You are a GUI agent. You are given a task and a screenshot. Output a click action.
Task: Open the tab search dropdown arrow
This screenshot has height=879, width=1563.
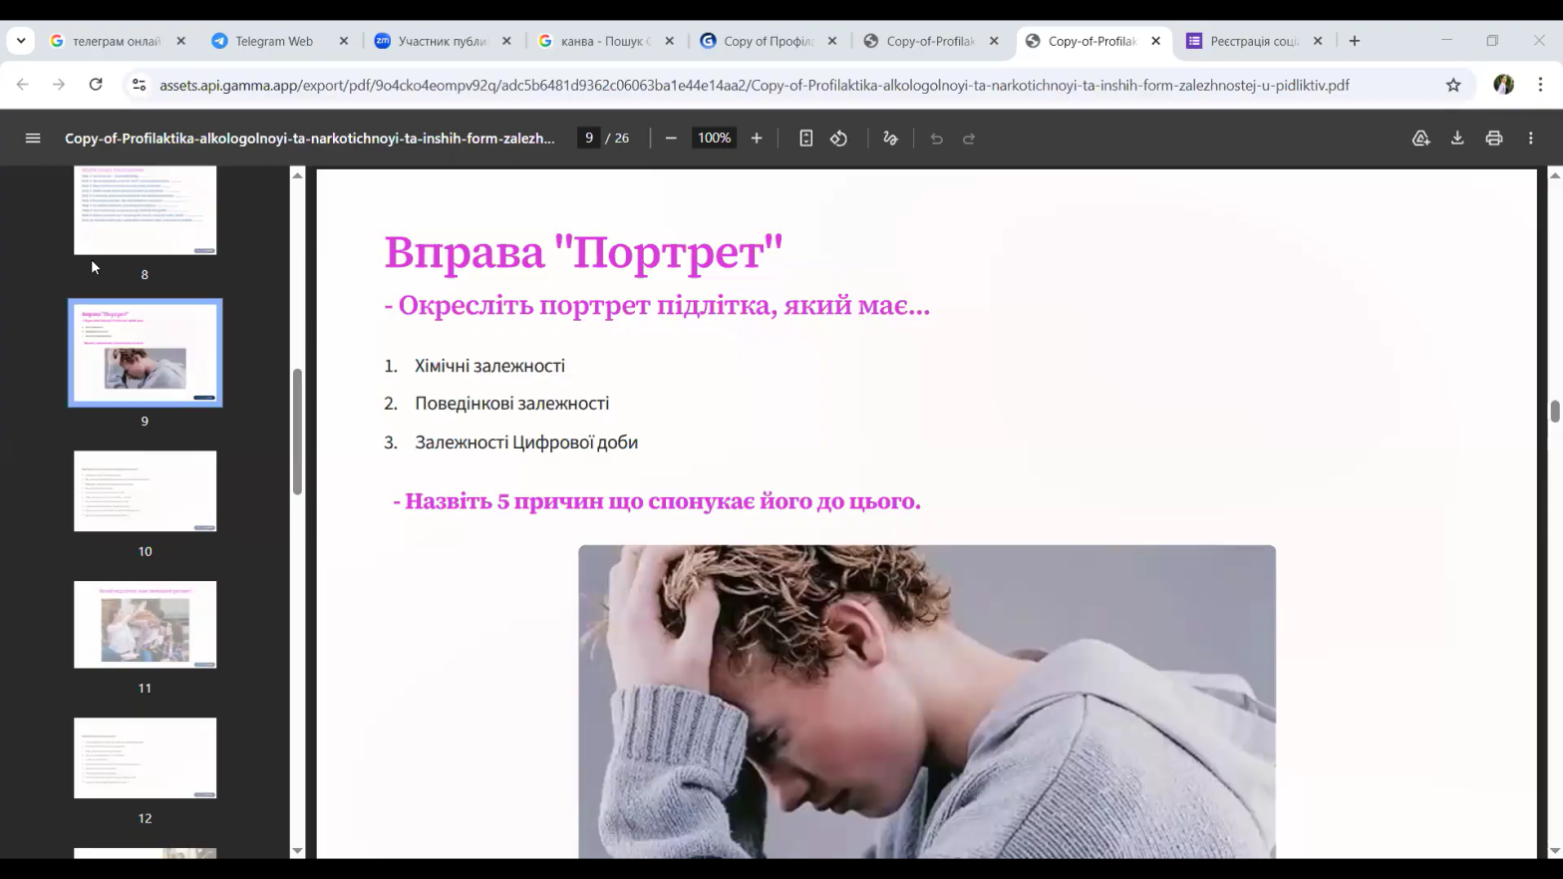21,41
